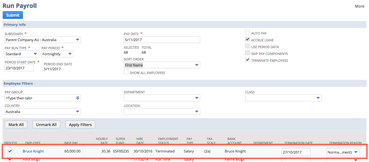
Task: Open the Subsidiary selector
Action: pyautogui.click(x=77, y=39)
